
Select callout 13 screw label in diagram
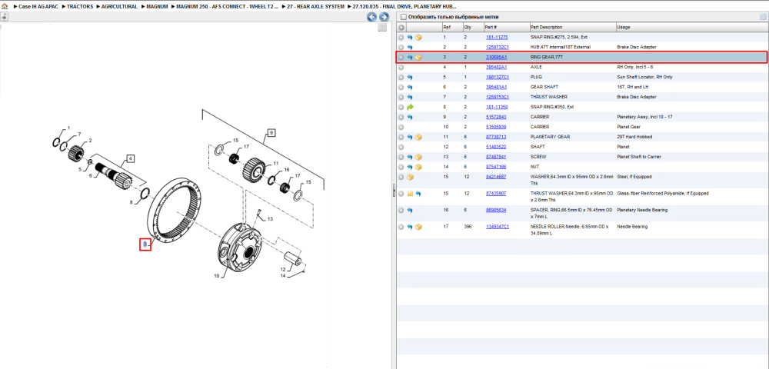point(270,218)
